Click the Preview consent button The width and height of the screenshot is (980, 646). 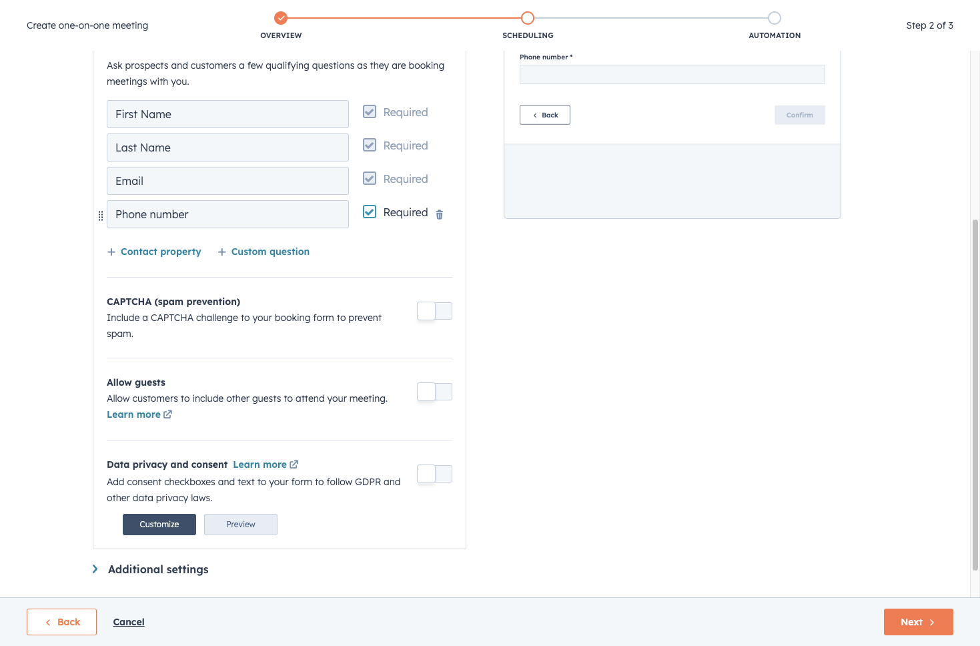pyautogui.click(x=241, y=525)
